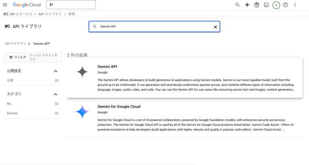The height and width of the screenshot is (165, 309).
Task: Click the "Gemini API" breadcrumb query text
Action: 41,44
